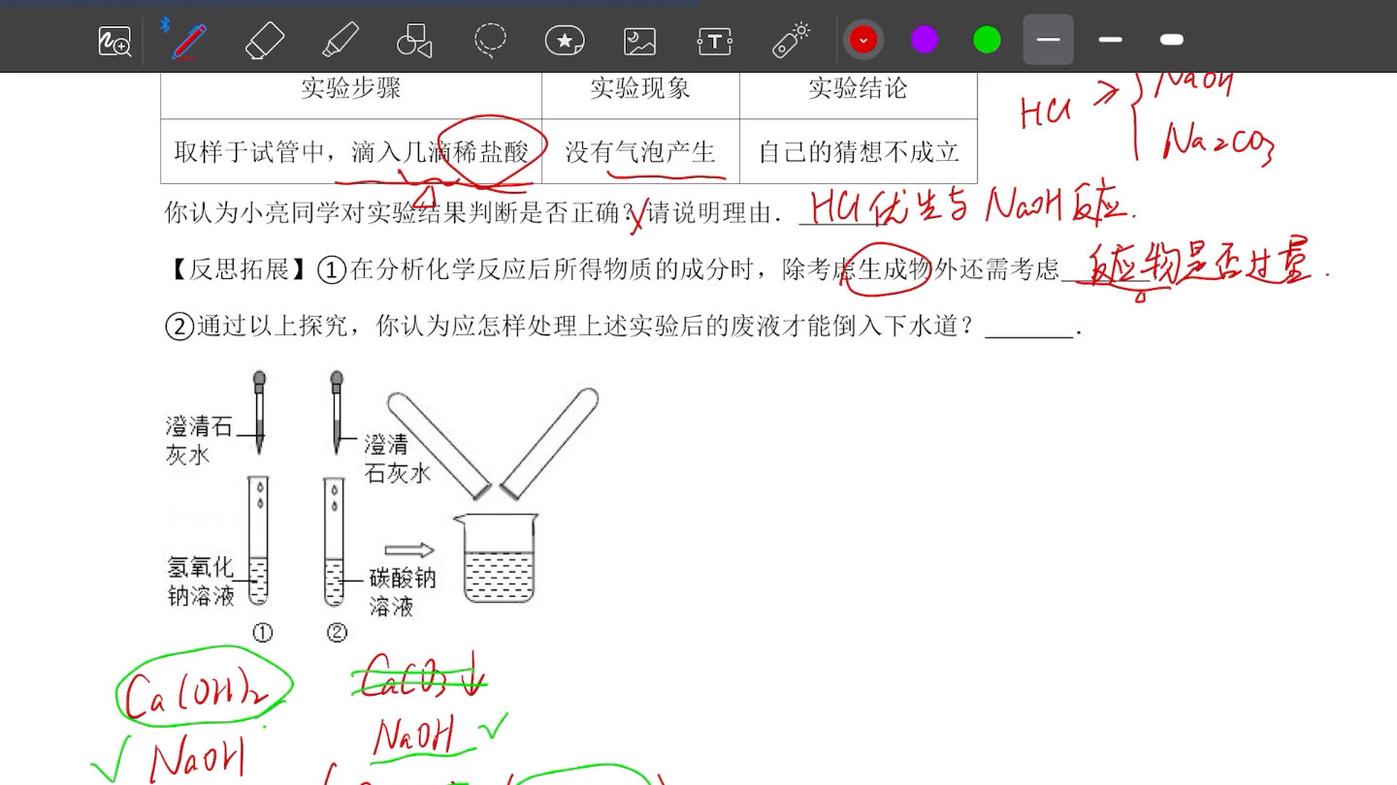Insert an image with picture tool
The width and height of the screenshot is (1397, 785).
pos(639,41)
